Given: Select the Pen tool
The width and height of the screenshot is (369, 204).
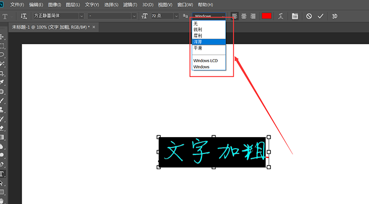Looking at the screenshot, I should click(x=2, y=164).
